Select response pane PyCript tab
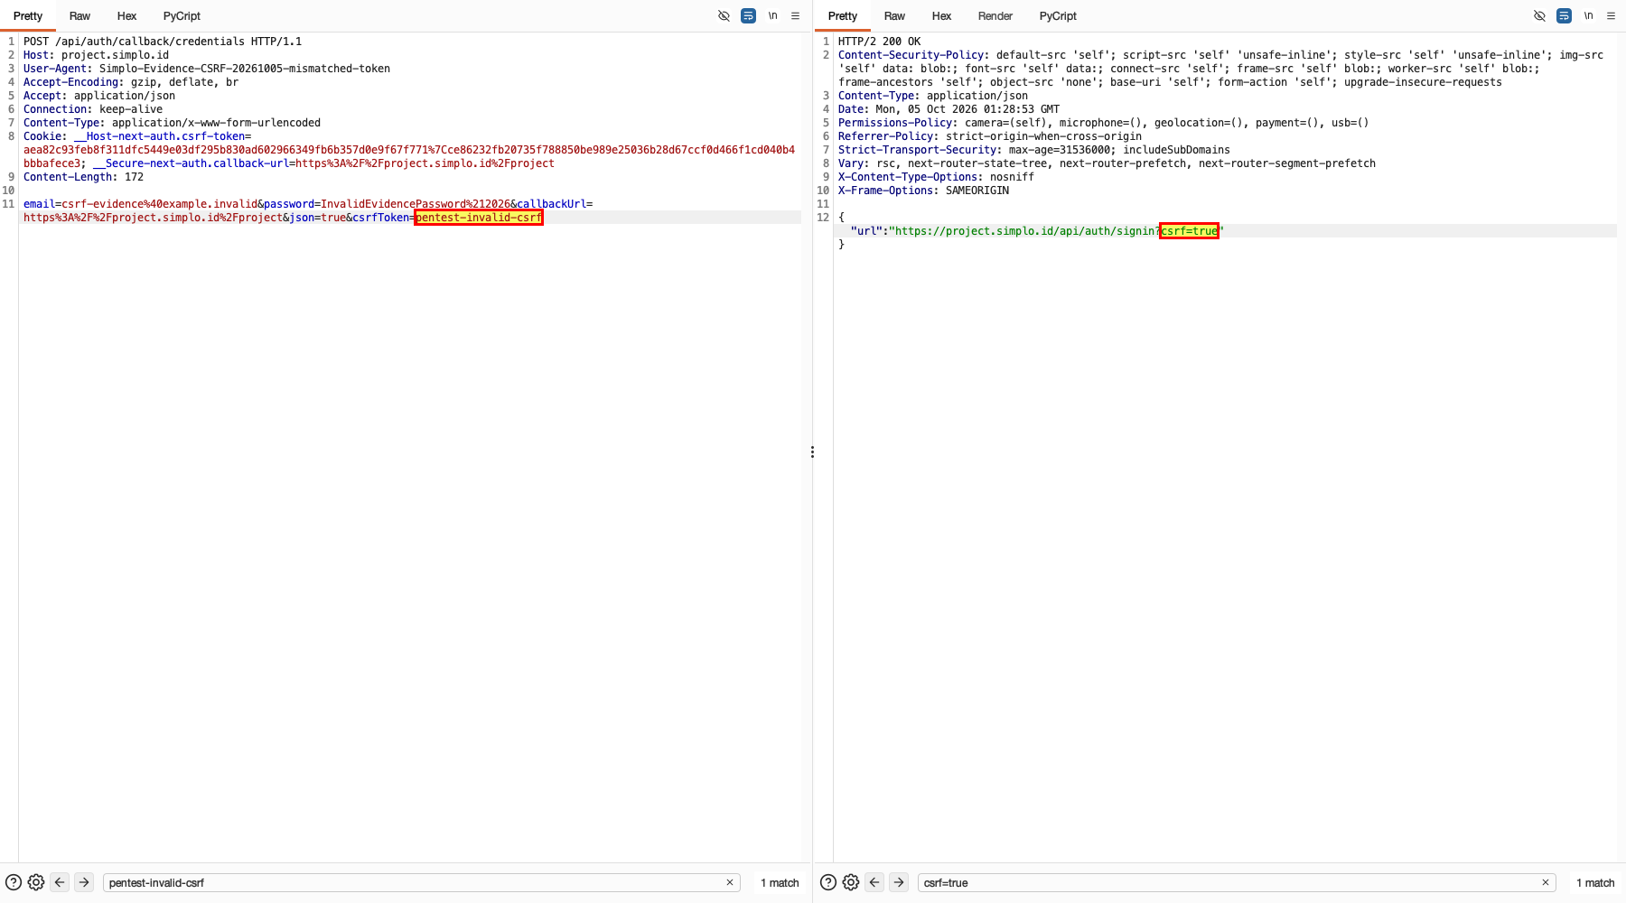The height and width of the screenshot is (903, 1626). coord(1058,16)
